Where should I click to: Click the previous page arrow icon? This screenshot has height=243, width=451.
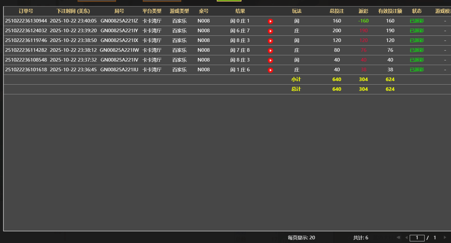pyautogui.click(x=406, y=237)
